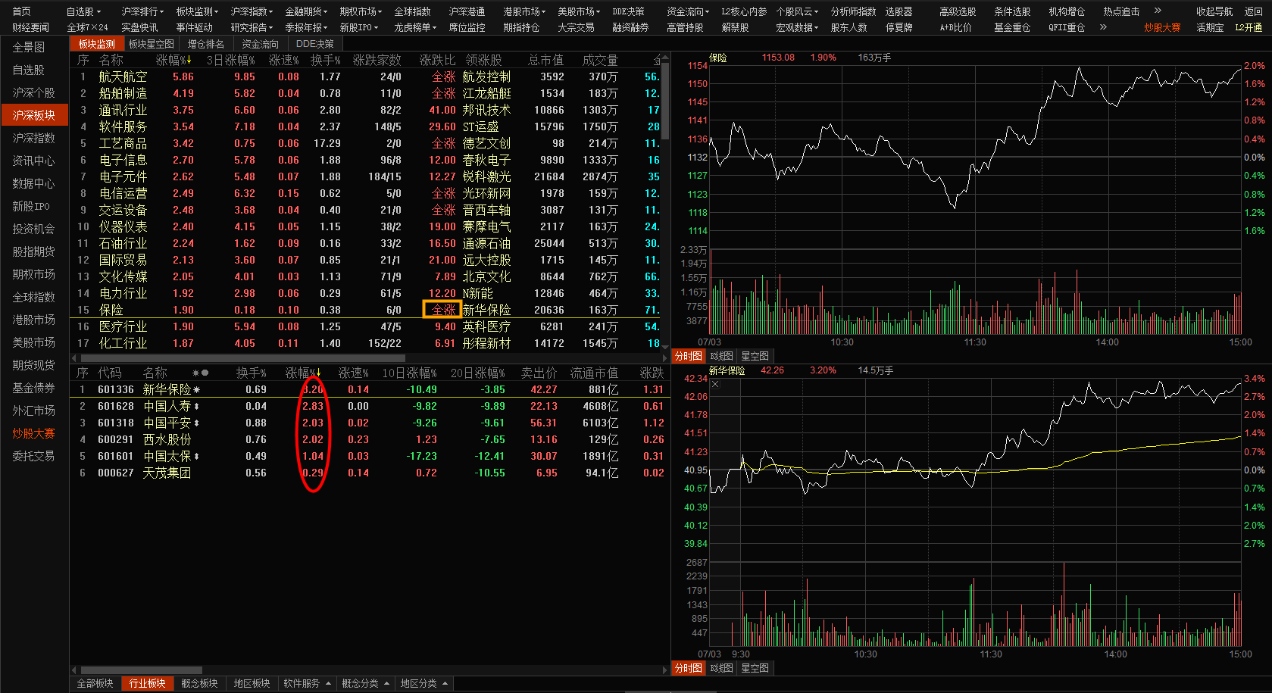Switch upper chart to 星空图 tab
The width and height of the screenshot is (1272, 693).
tap(755, 356)
